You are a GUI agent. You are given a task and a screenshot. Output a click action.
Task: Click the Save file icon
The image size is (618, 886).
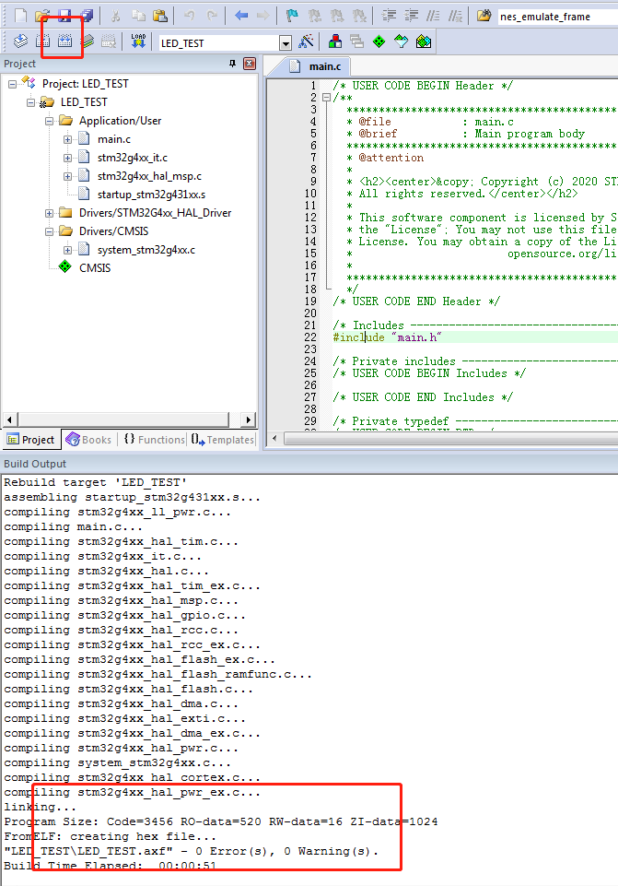pyautogui.click(x=64, y=16)
